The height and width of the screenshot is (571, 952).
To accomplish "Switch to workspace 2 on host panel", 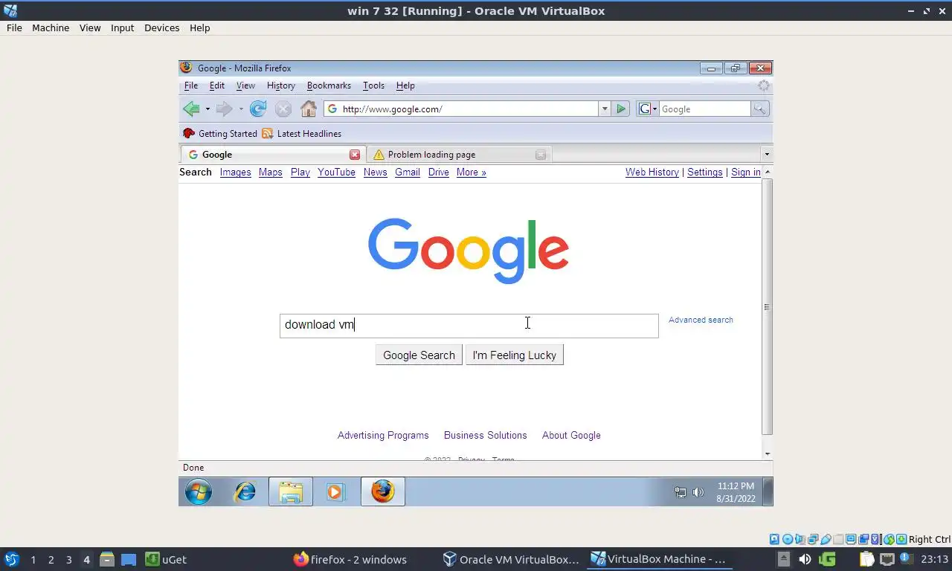I will tap(51, 559).
